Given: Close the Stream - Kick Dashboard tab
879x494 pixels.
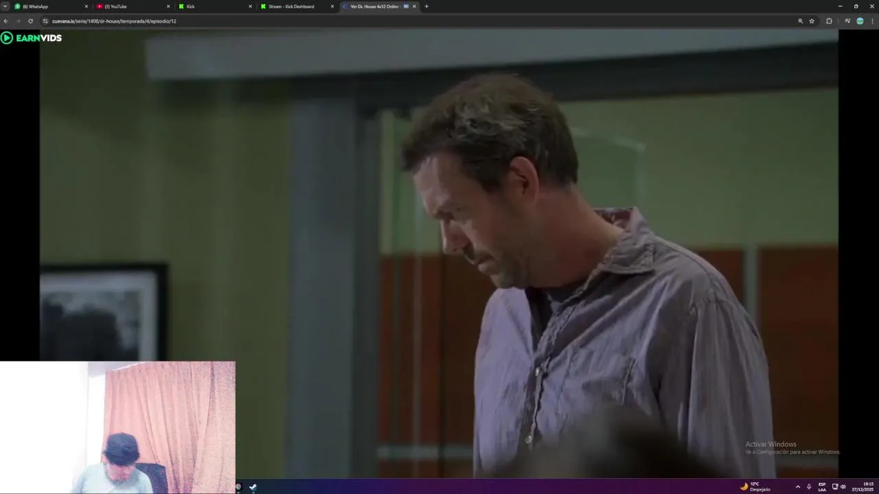Looking at the screenshot, I should (332, 6).
